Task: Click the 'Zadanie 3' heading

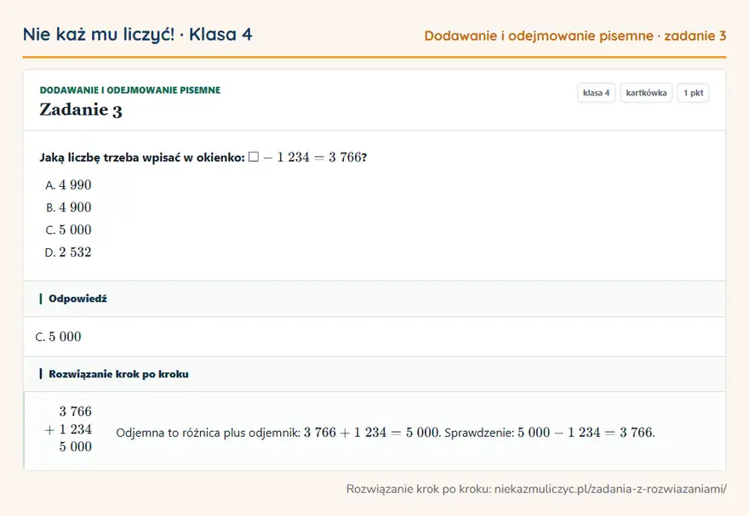Action: coord(81,110)
